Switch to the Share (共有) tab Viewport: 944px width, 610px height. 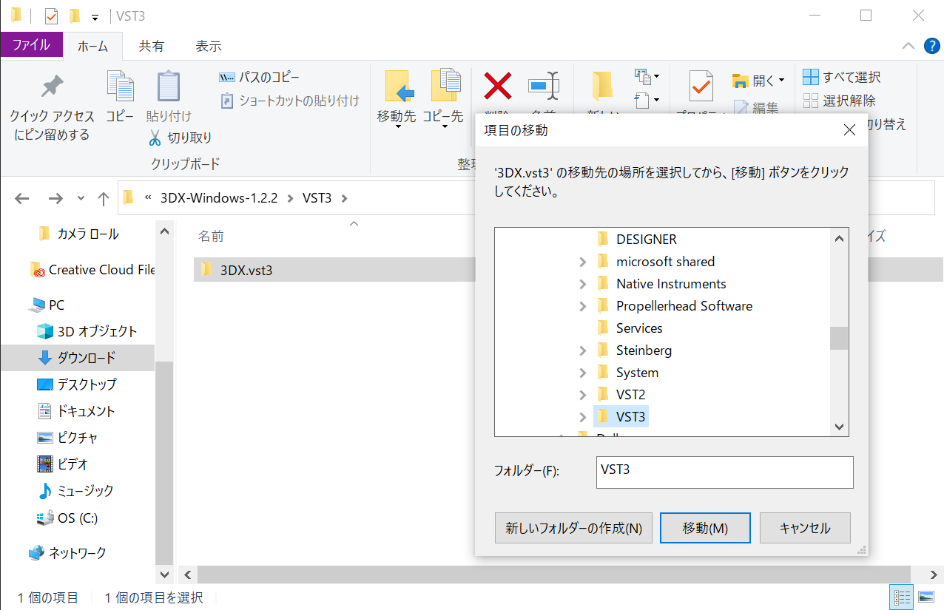point(152,45)
